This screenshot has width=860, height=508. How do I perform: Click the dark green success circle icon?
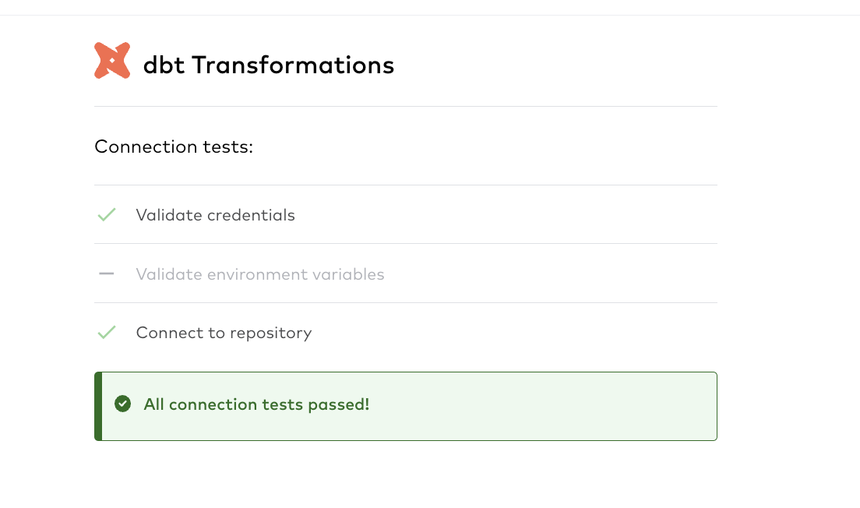pos(123,404)
